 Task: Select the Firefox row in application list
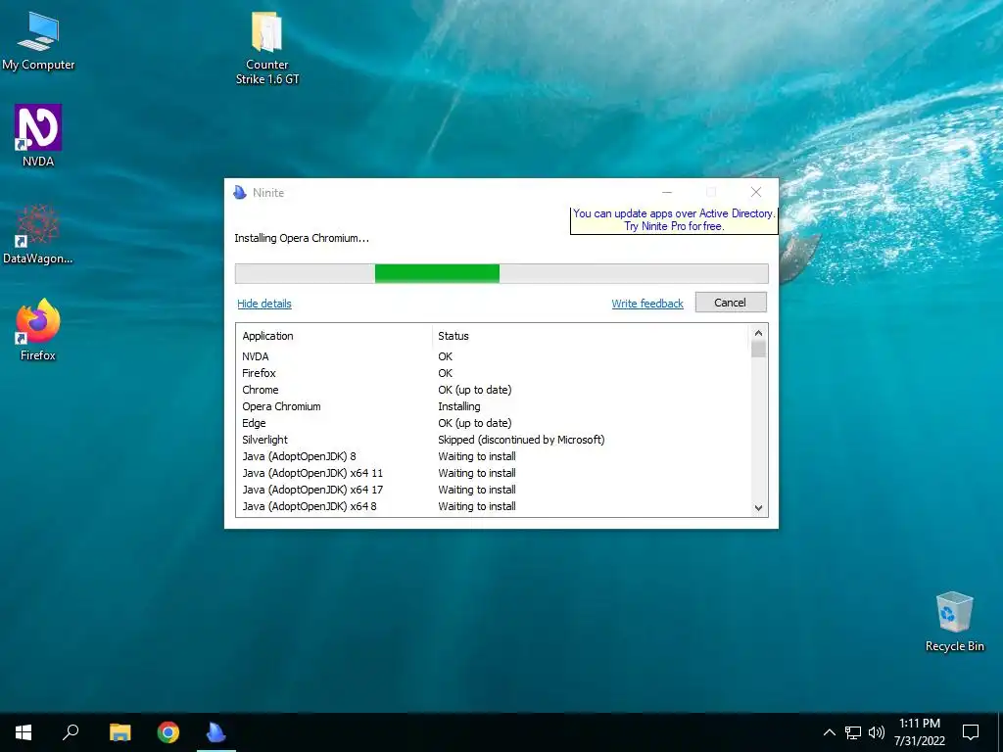(493, 373)
